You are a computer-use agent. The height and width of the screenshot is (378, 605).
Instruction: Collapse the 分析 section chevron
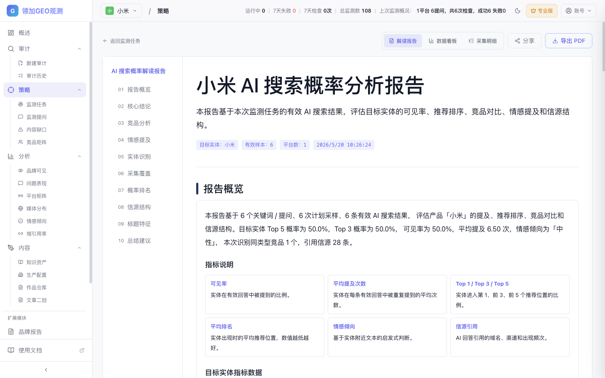click(79, 156)
